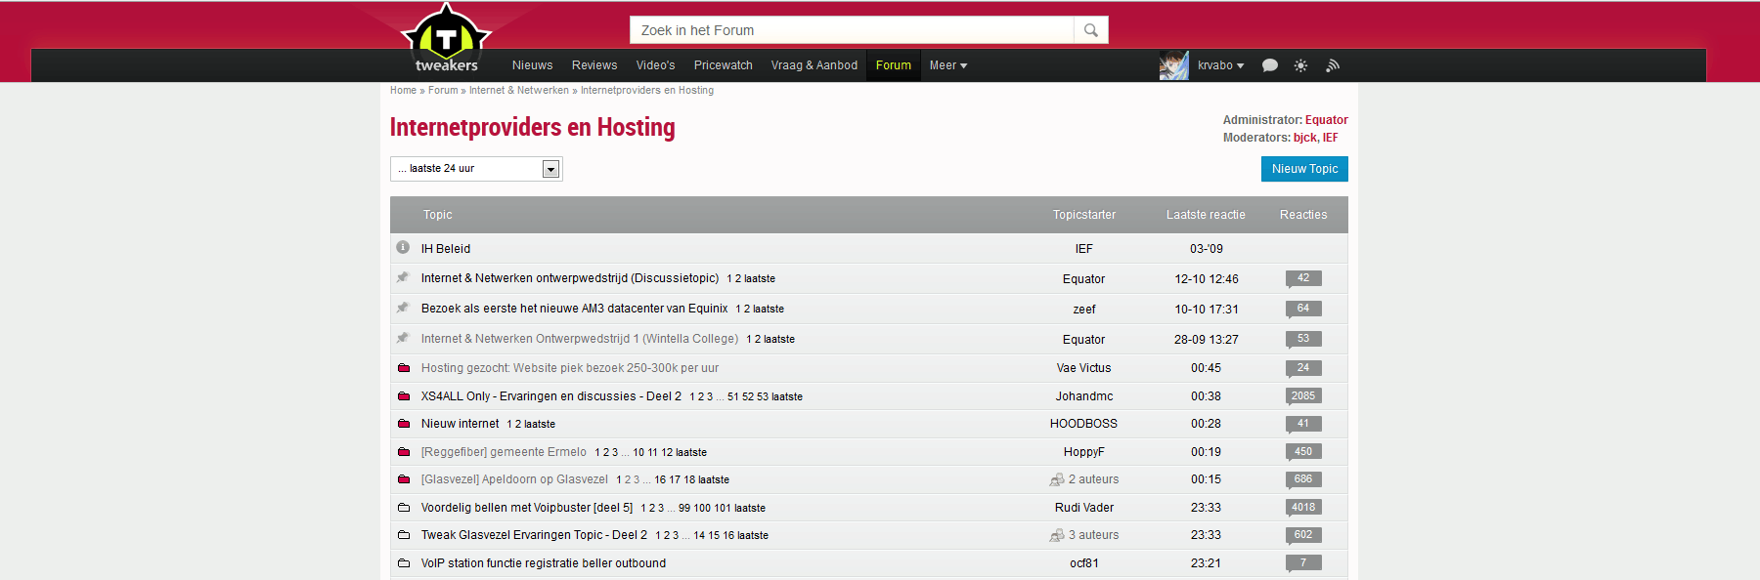
Task: Click folder icon of XS4ALL Only topic
Action: pyautogui.click(x=404, y=396)
